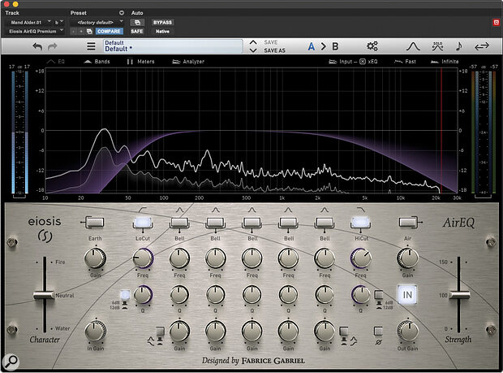Toggle the HiCut 6dB/12dB slope switch

379,294
